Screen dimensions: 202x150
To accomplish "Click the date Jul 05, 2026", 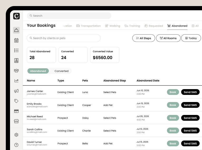I will click(143, 116).
